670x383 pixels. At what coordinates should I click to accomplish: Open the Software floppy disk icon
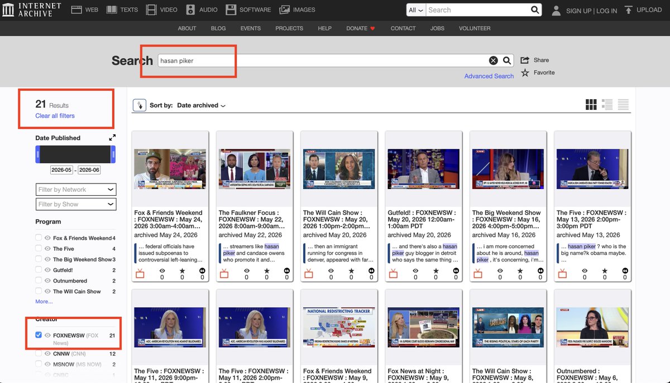point(231,9)
